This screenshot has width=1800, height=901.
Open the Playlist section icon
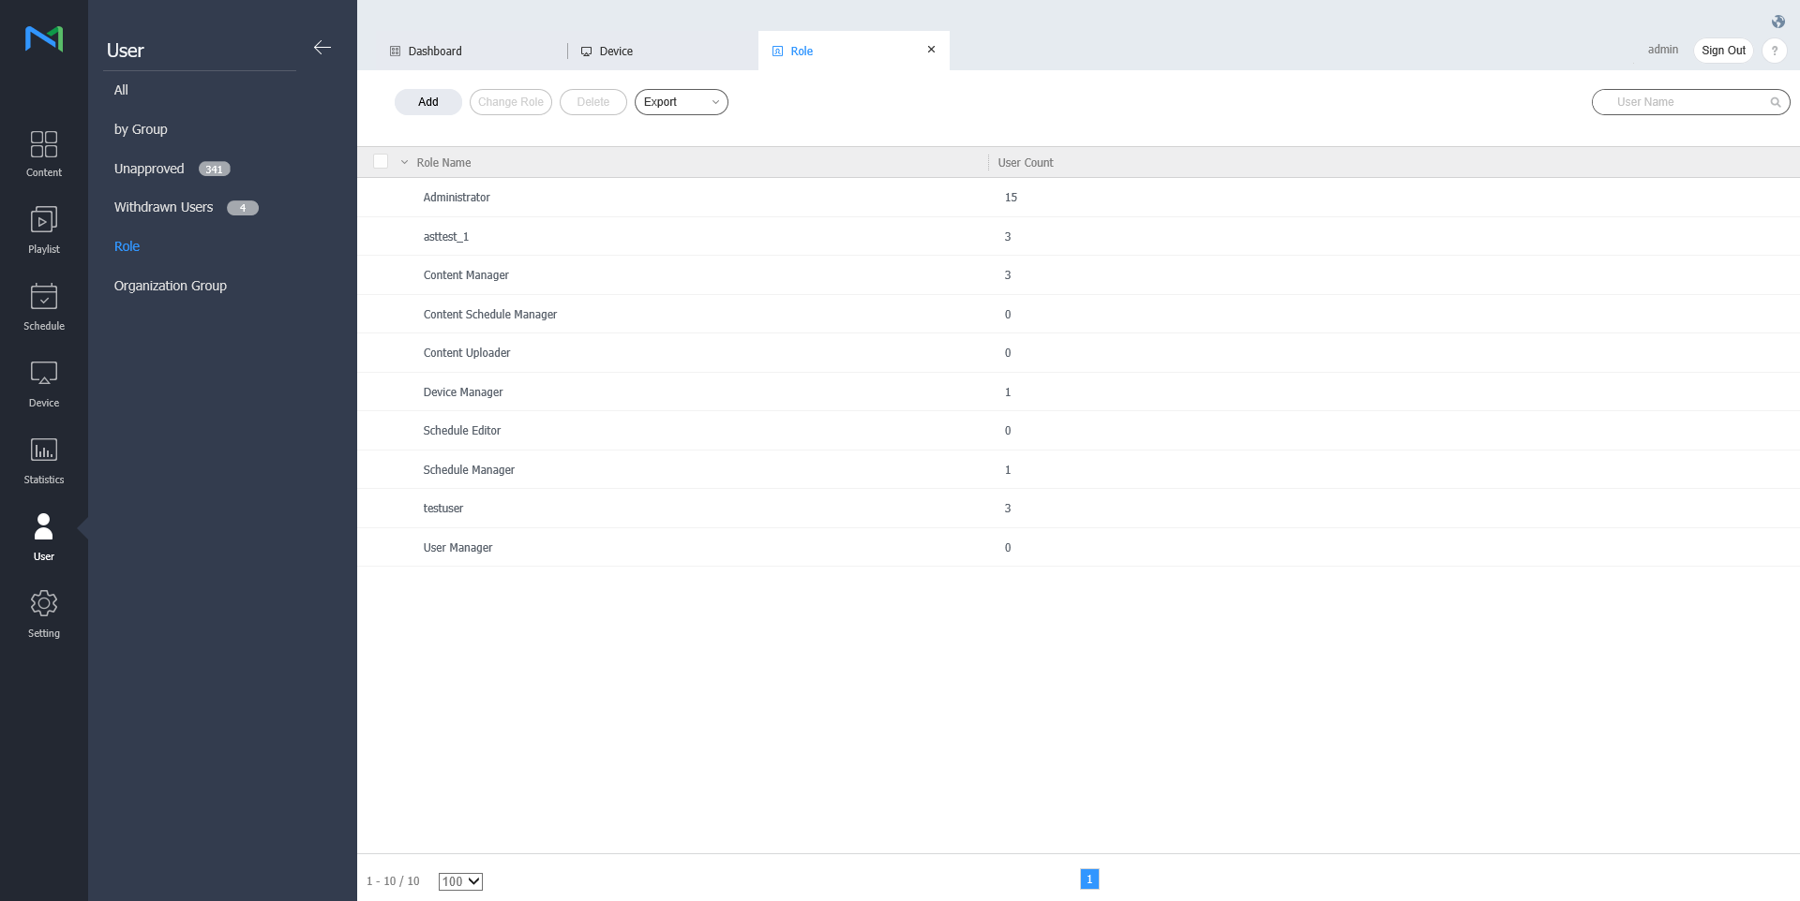pyautogui.click(x=44, y=220)
